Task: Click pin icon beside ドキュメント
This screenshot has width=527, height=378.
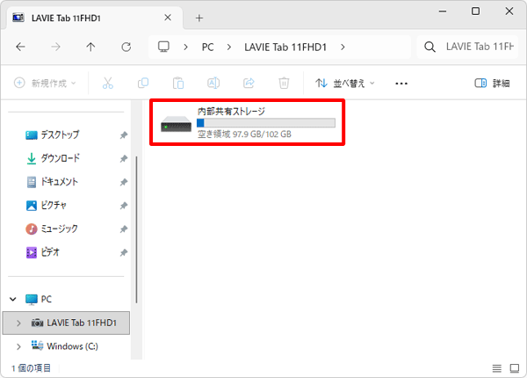Action: [124, 182]
